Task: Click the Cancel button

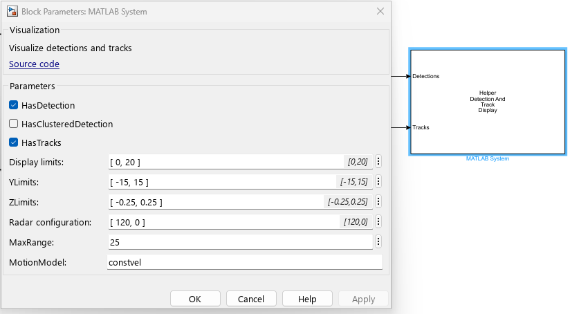Action: [x=251, y=299]
